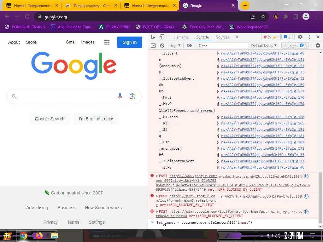
Task: Toggle the device toolbar icon in DevTools
Action: [x=162, y=37]
